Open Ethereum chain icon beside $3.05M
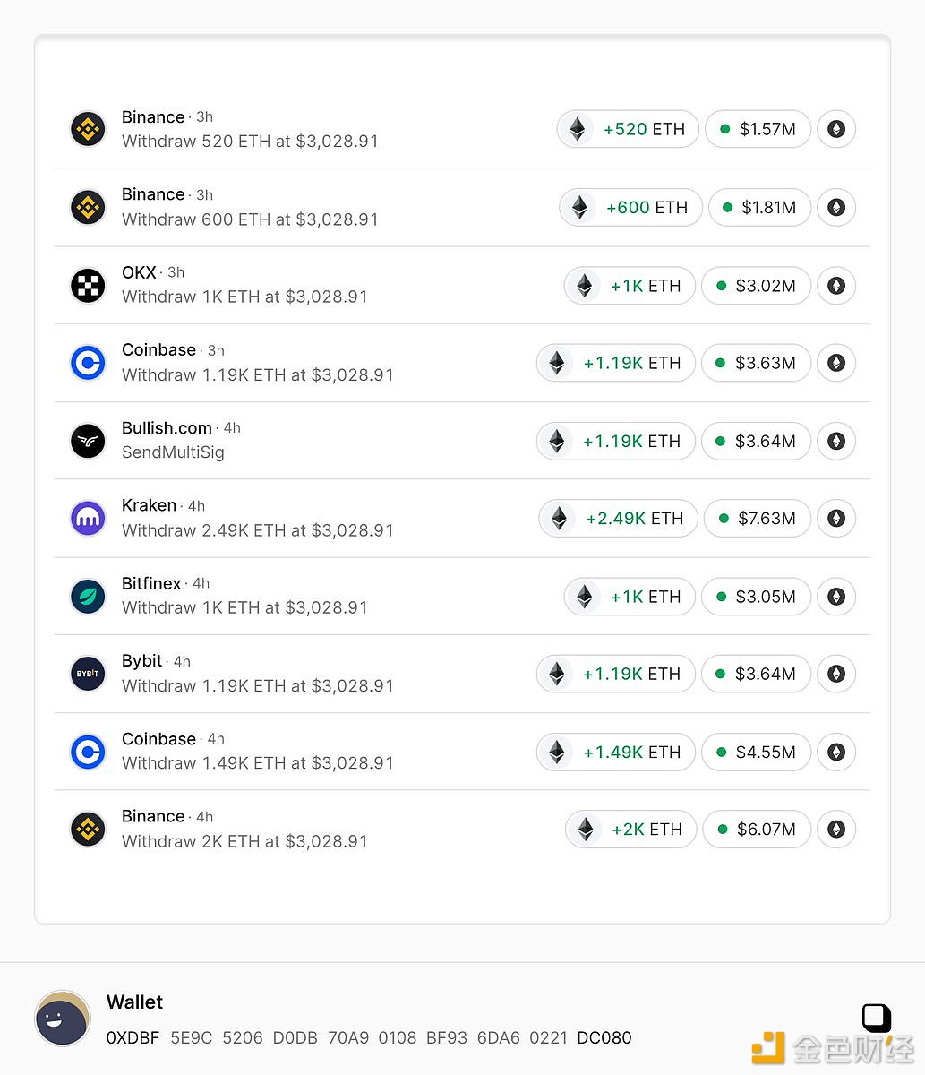Screen dimensions: 925x1075 click(x=836, y=597)
